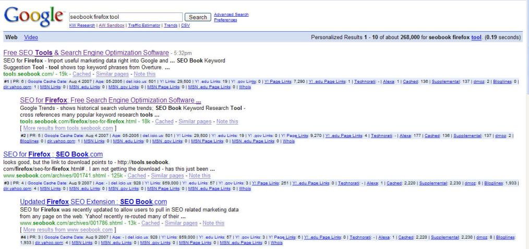This screenshot has height=249, width=529.
Task: Click MSN .edu Links in result #3 data row
Action: tap(83, 189)
